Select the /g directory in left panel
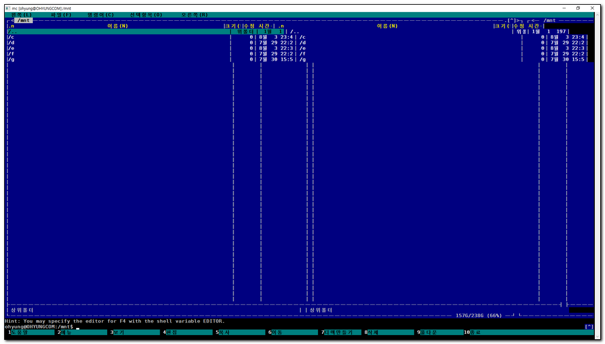 (11, 59)
